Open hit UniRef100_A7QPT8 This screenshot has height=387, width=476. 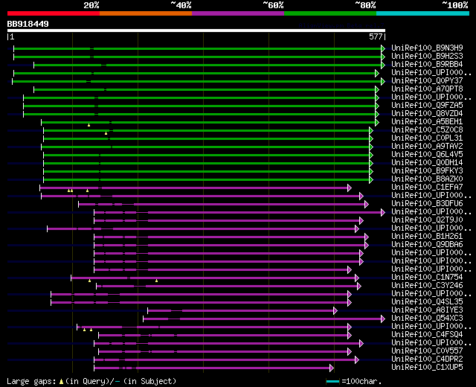point(427,89)
